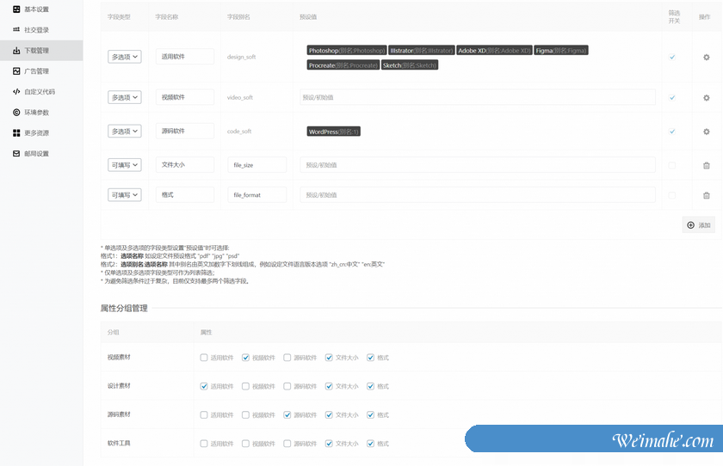
Task: Toggle filter switch for design_soft row
Action: tap(672, 57)
